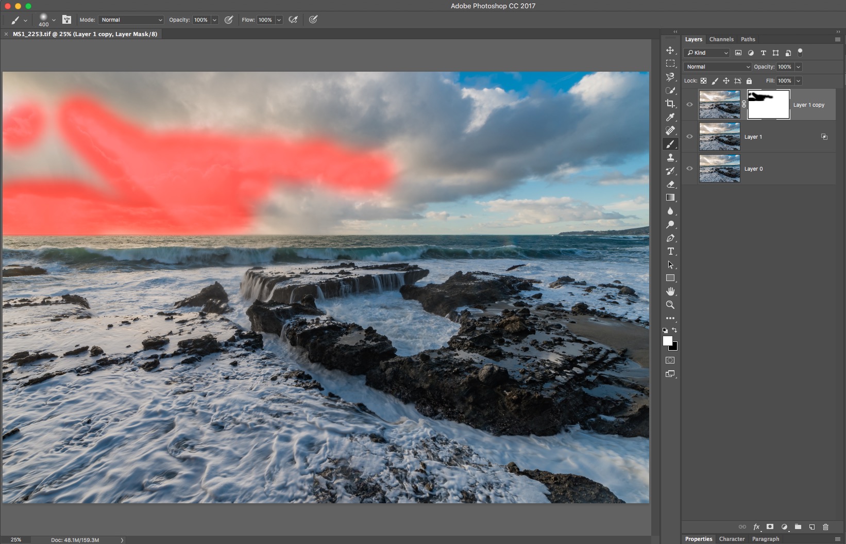Open the brush Mode dropdown
Image resolution: width=846 pixels, height=544 pixels.
point(131,20)
